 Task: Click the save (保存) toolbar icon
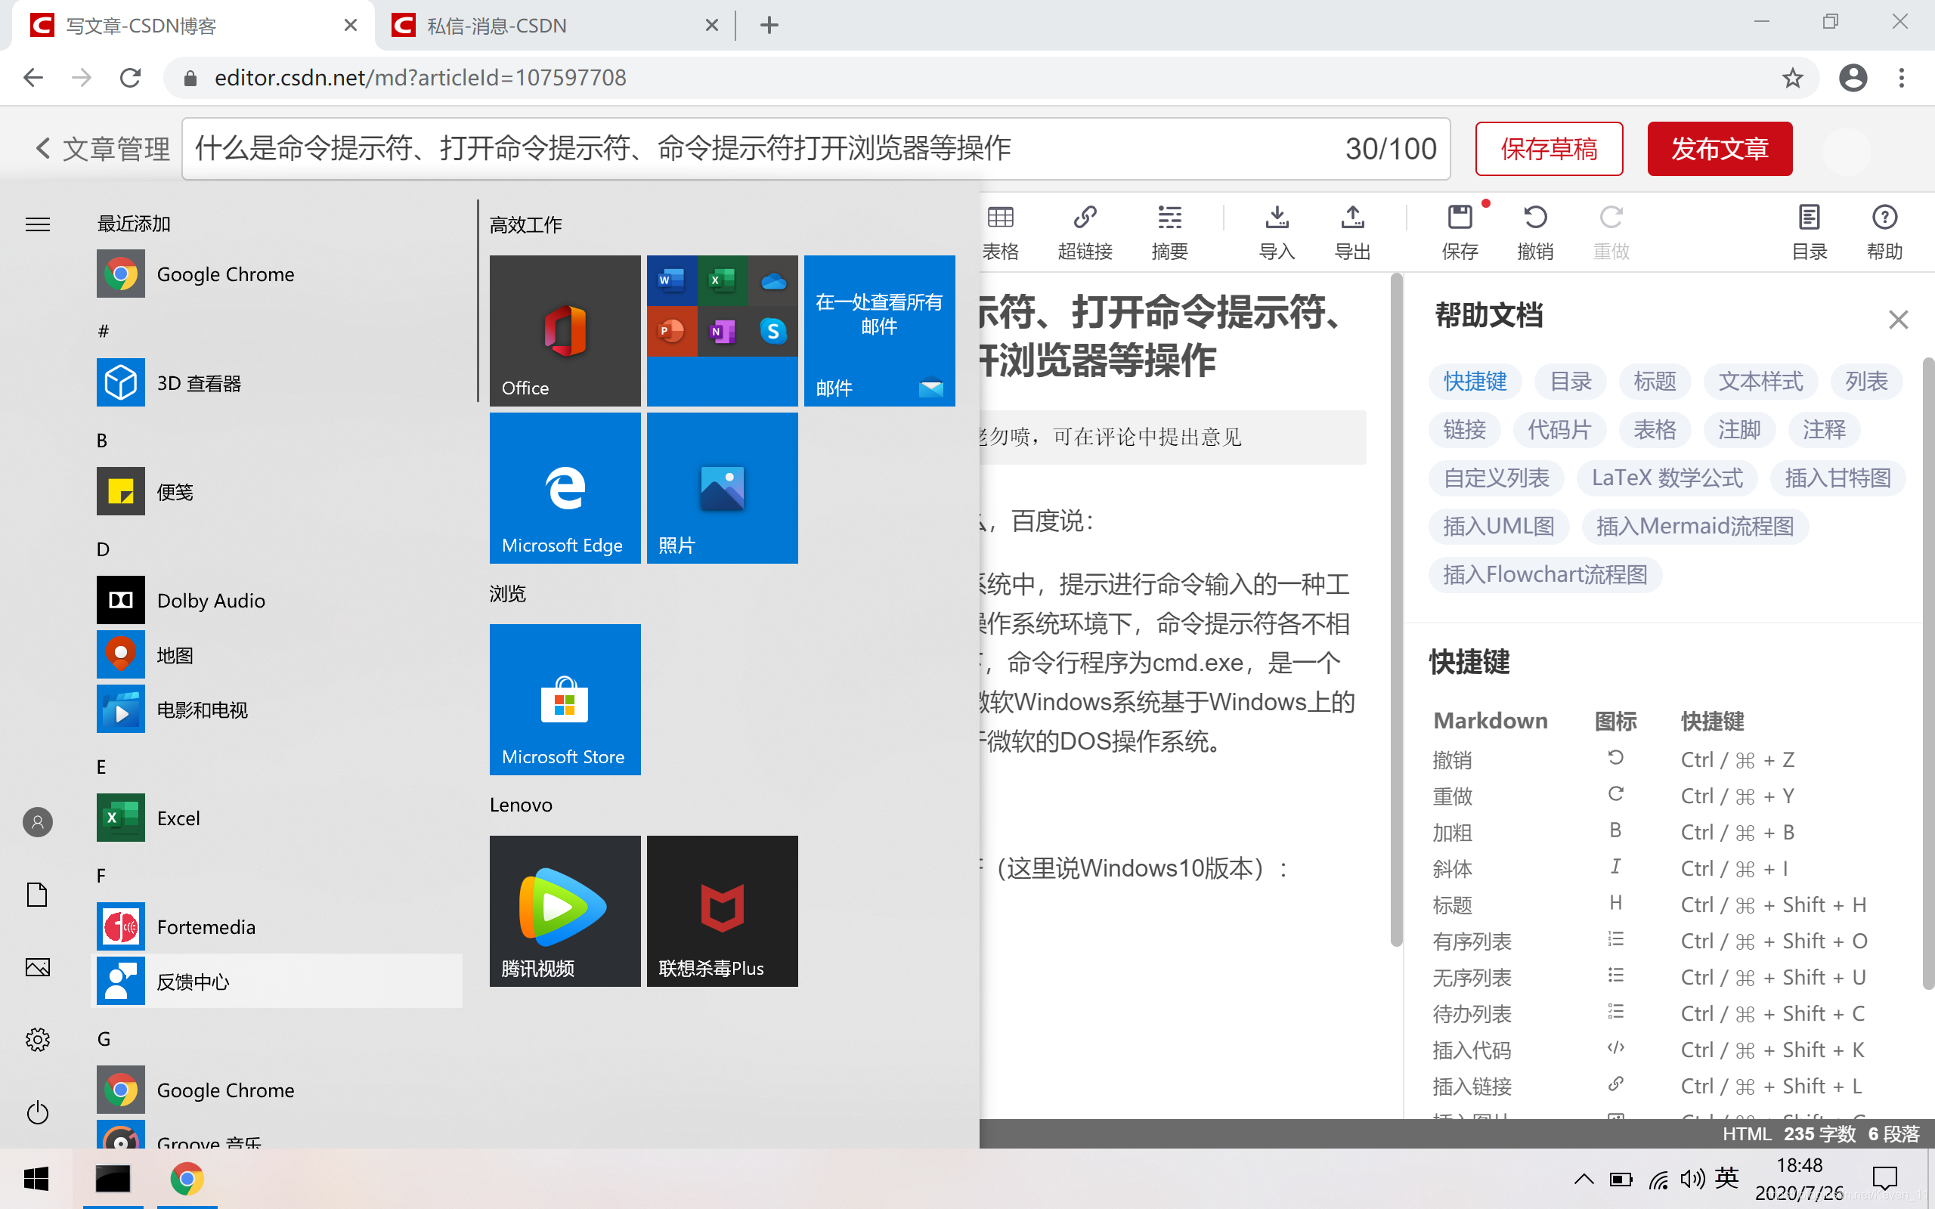click(x=1460, y=218)
